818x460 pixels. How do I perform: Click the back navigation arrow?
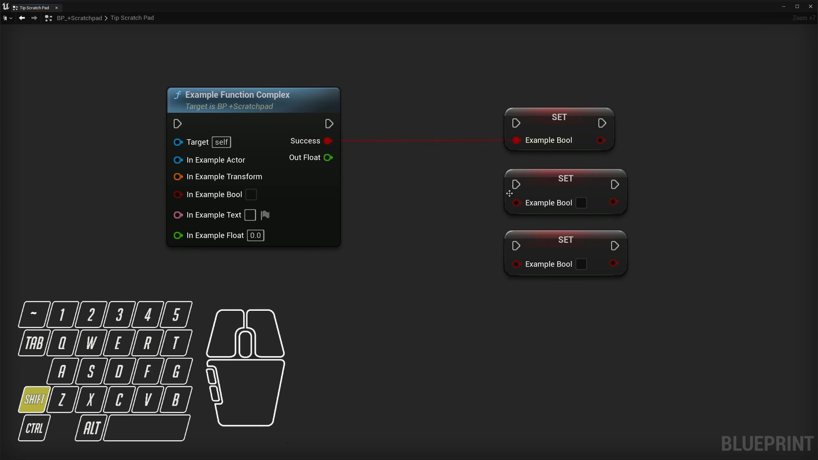click(x=22, y=18)
